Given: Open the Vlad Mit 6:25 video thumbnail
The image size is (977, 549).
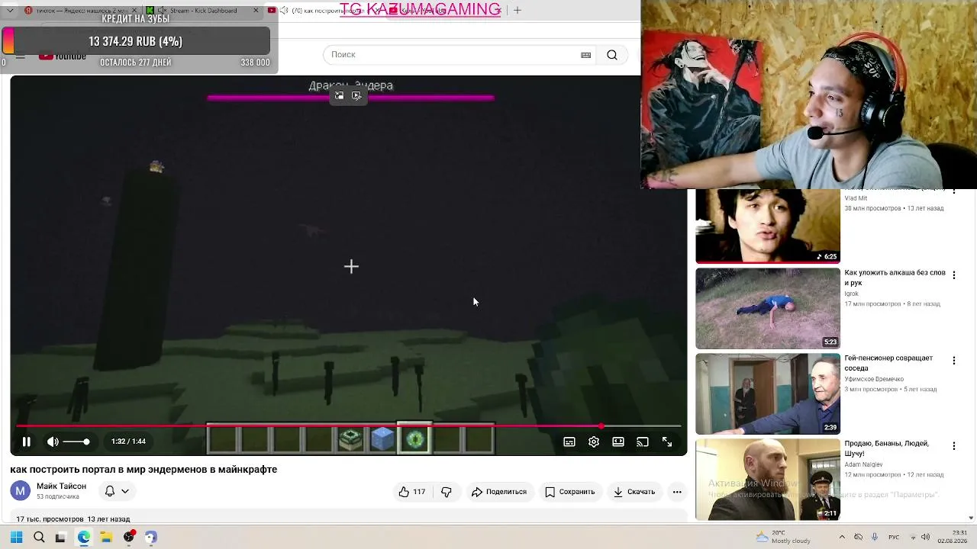Looking at the screenshot, I should (768, 226).
